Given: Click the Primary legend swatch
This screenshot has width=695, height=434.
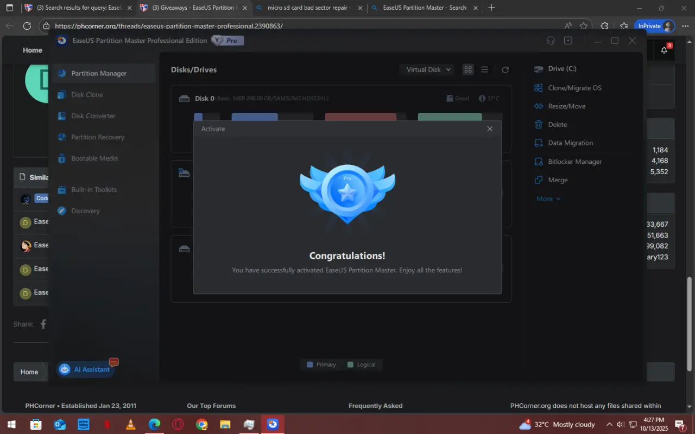Looking at the screenshot, I should (x=309, y=365).
